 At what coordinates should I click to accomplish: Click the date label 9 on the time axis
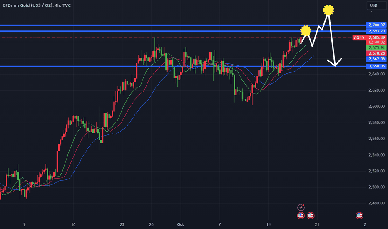coord(24,224)
